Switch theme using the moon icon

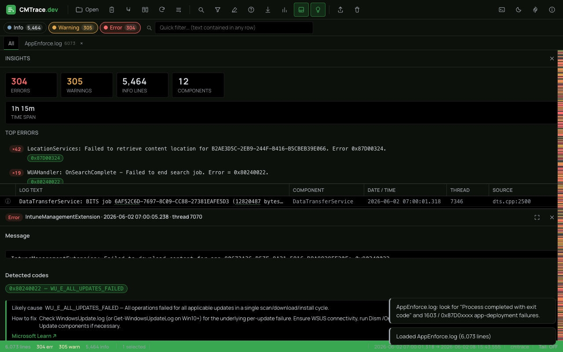pyautogui.click(x=519, y=10)
